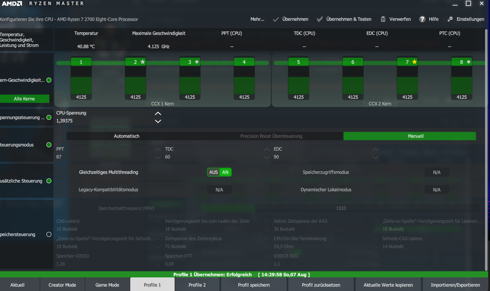Click temperature reading 40.88 °C

pyautogui.click(x=86, y=46)
